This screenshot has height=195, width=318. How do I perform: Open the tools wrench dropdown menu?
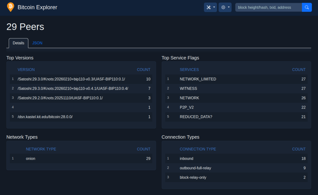[210, 7]
